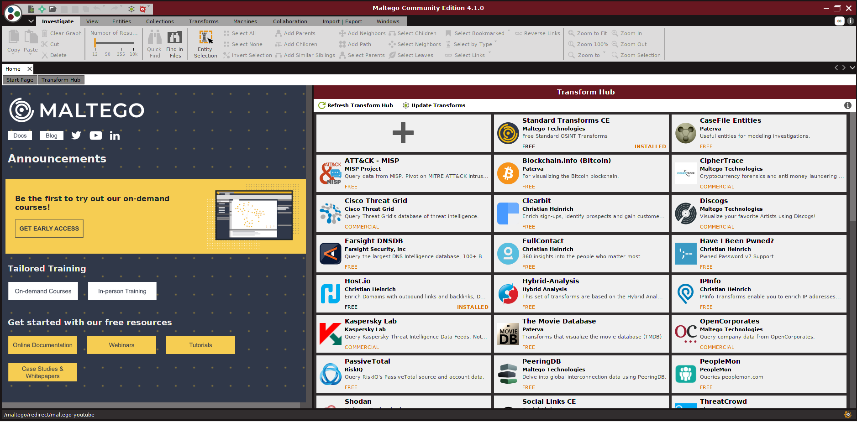Open On-demand Courses
The image size is (857, 422).
tap(43, 291)
